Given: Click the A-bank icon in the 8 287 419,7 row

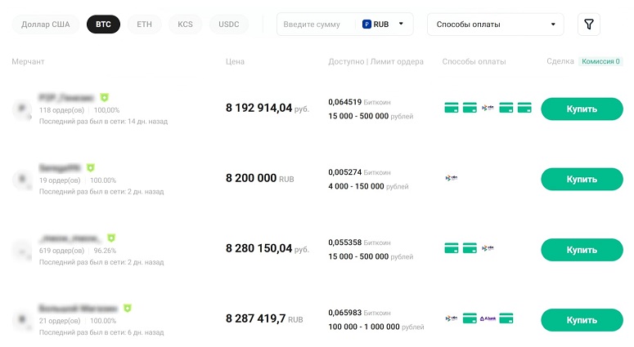Looking at the screenshot, I should 488,318.
